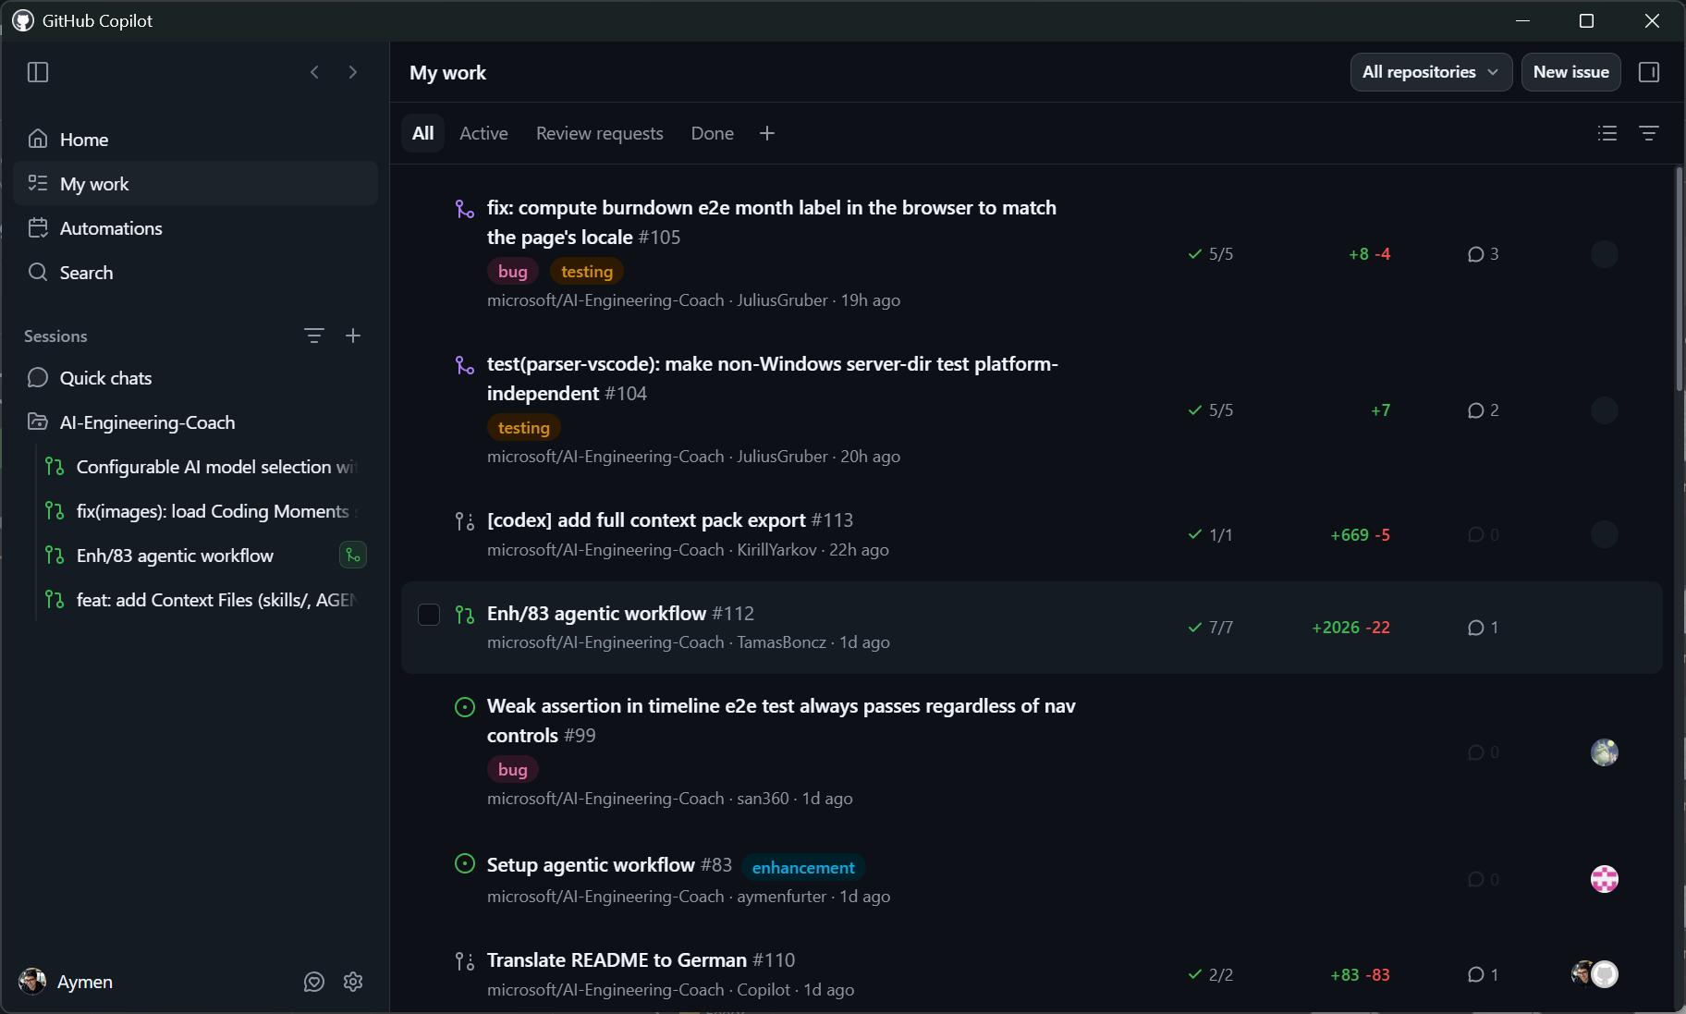Open the All repositories dropdown
1686x1014 pixels.
tap(1431, 72)
